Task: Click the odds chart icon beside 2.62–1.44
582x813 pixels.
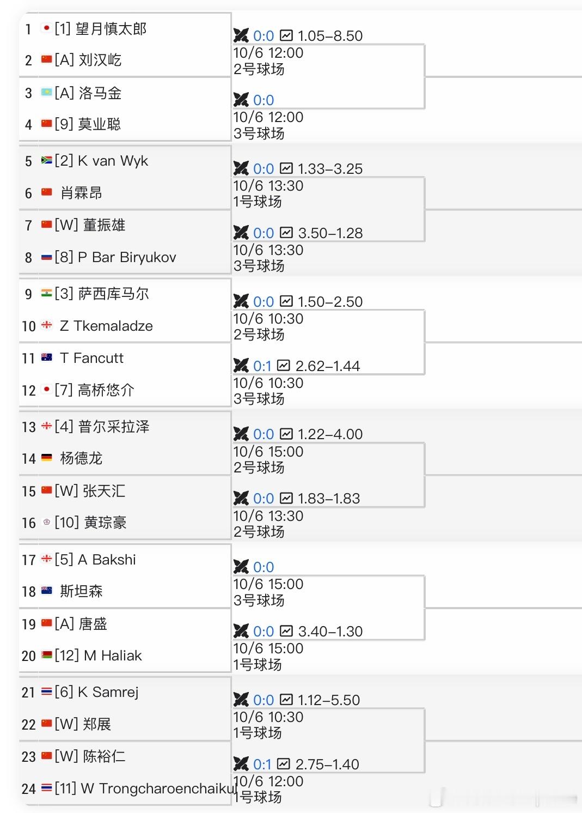Action: (284, 366)
